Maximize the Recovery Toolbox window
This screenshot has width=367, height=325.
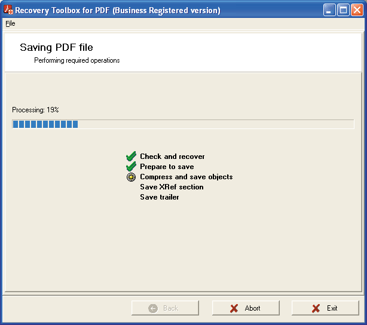[x=343, y=10]
